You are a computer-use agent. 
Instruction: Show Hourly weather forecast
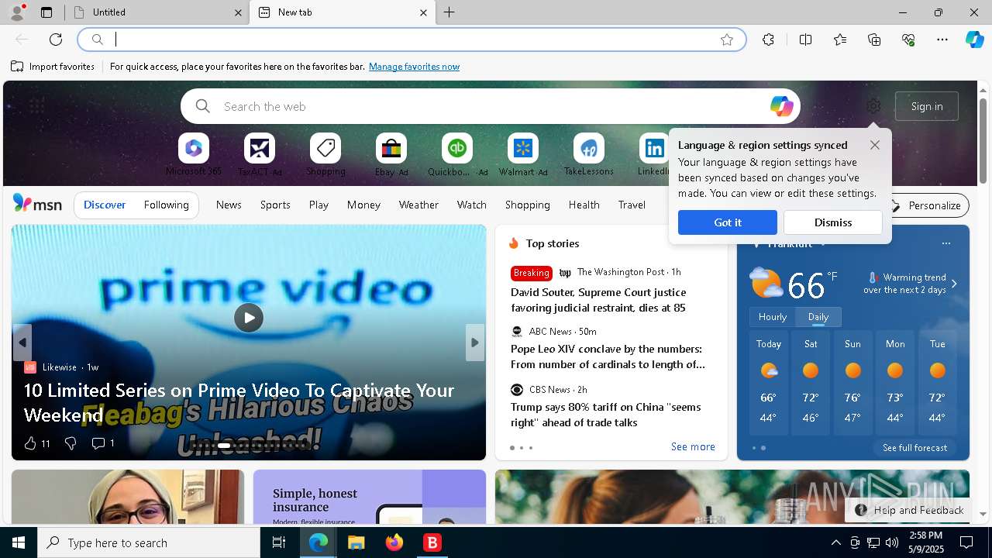click(x=773, y=317)
